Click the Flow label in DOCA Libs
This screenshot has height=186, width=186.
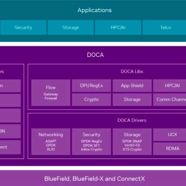(51, 87)
